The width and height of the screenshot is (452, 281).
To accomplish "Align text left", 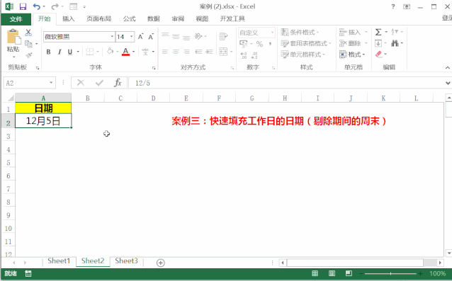I will coord(165,52).
